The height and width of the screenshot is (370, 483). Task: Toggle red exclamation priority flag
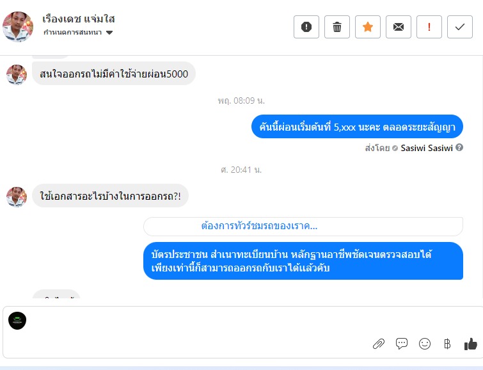pos(429,27)
